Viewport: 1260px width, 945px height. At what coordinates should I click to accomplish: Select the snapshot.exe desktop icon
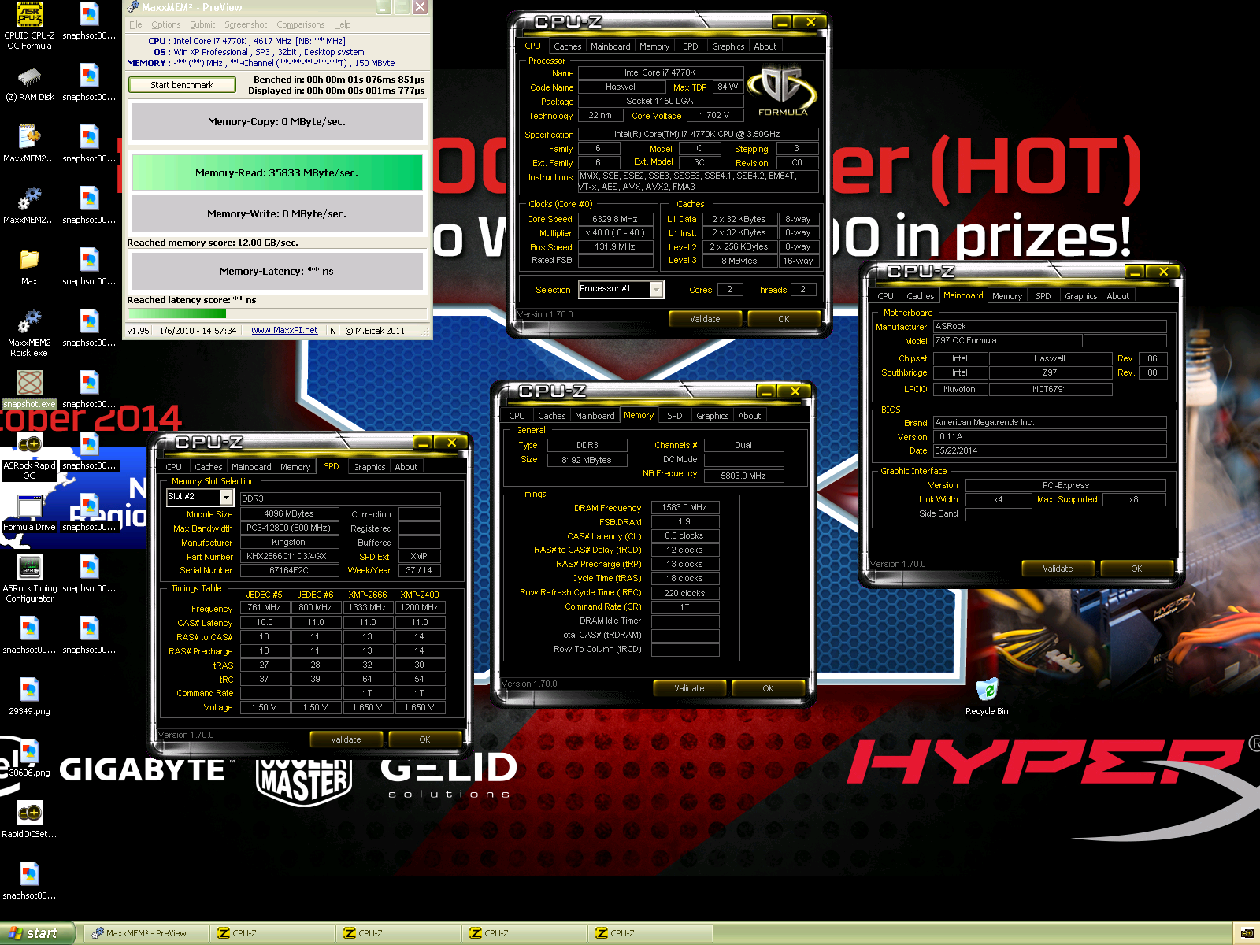tap(30, 389)
